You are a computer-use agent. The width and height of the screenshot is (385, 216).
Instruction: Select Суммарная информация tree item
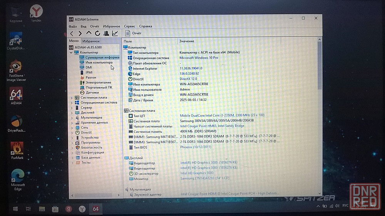click(99, 57)
